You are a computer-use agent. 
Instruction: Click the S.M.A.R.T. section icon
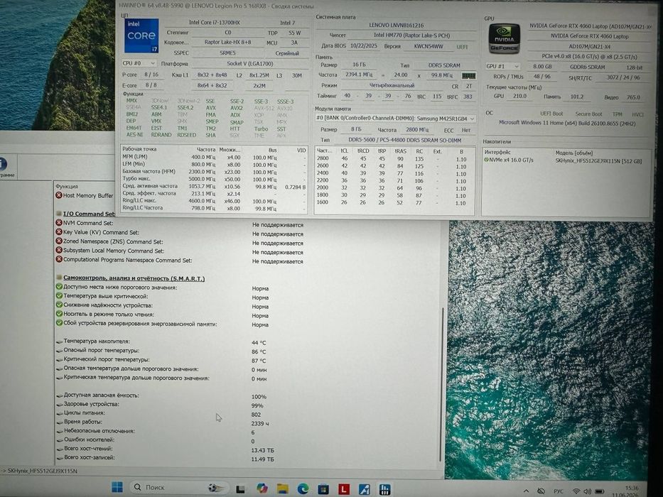coord(59,278)
